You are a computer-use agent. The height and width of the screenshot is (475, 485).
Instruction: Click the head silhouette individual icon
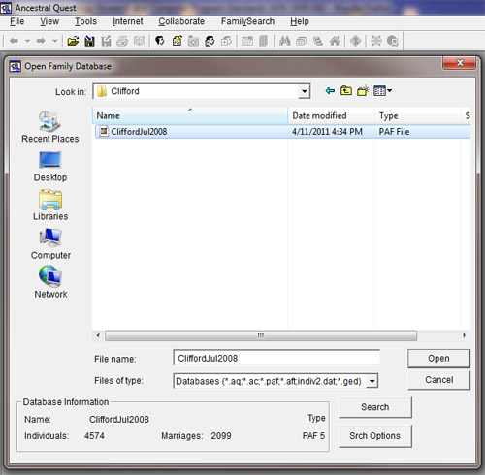coord(160,41)
